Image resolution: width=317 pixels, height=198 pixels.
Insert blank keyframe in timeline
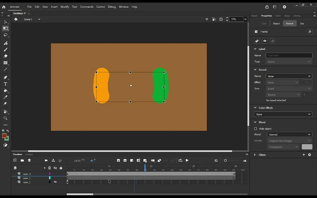pos(125,160)
